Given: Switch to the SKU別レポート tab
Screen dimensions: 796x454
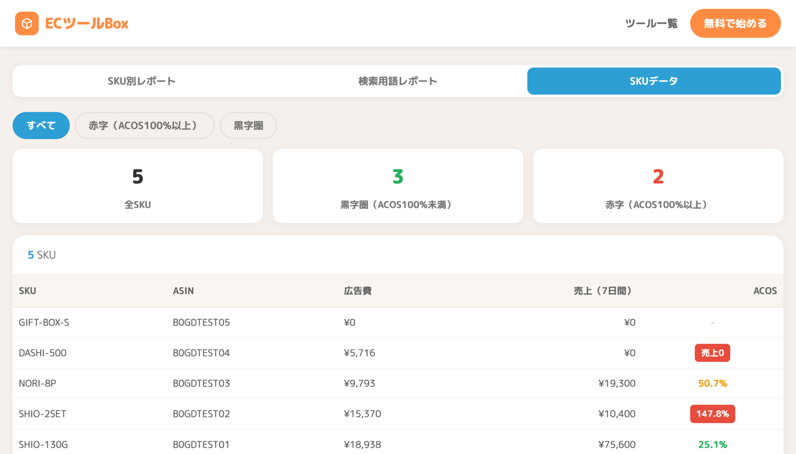Looking at the screenshot, I should click(142, 81).
